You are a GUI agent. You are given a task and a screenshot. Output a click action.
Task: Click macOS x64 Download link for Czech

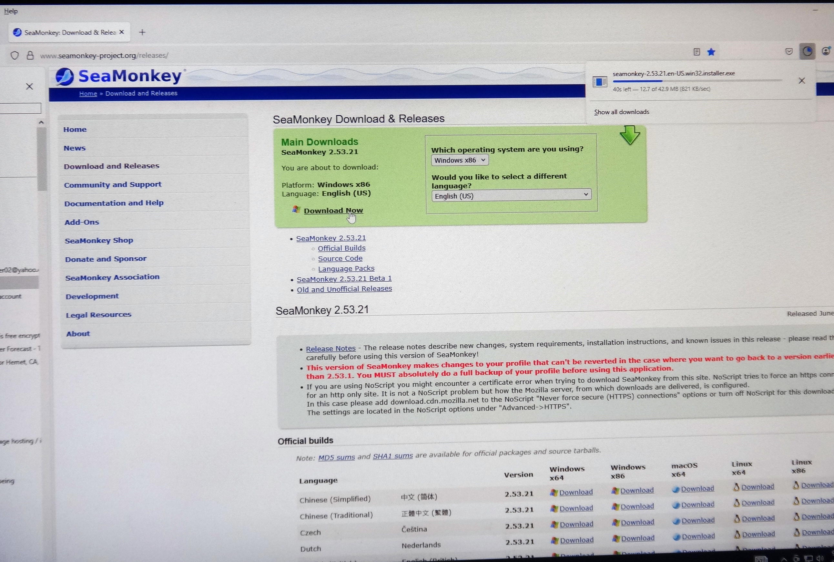tap(698, 520)
